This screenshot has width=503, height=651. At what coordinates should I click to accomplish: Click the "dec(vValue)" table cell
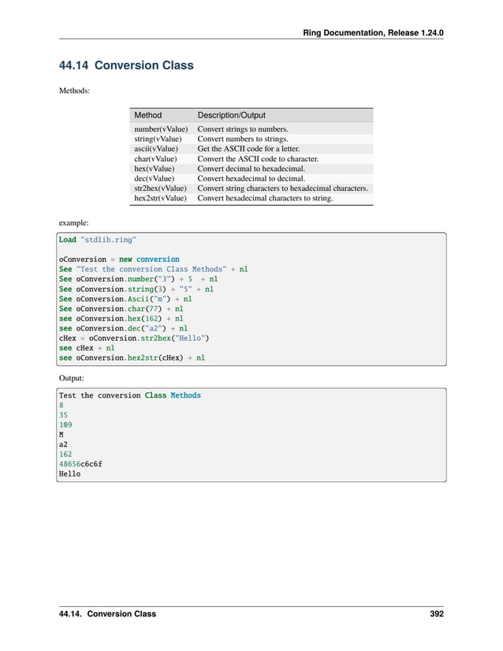click(155, 178)
